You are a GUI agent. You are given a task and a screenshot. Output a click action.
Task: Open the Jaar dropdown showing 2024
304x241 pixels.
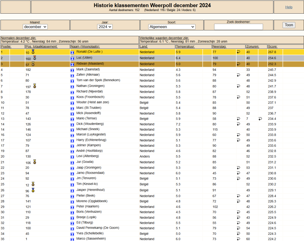[105, 27]
